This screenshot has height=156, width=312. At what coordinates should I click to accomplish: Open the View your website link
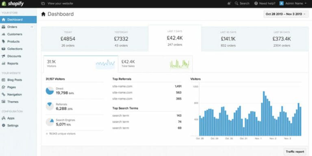tap(57, 3)
